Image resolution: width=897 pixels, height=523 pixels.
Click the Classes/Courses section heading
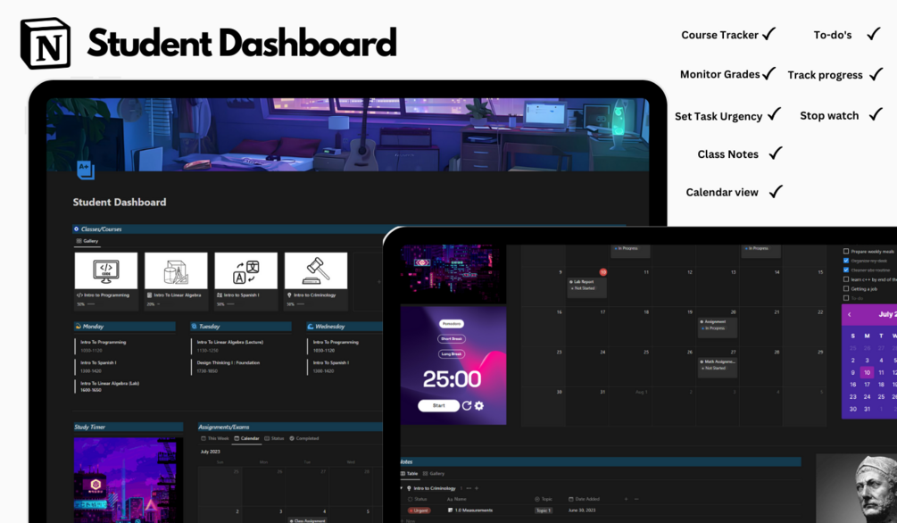(101, 228)
